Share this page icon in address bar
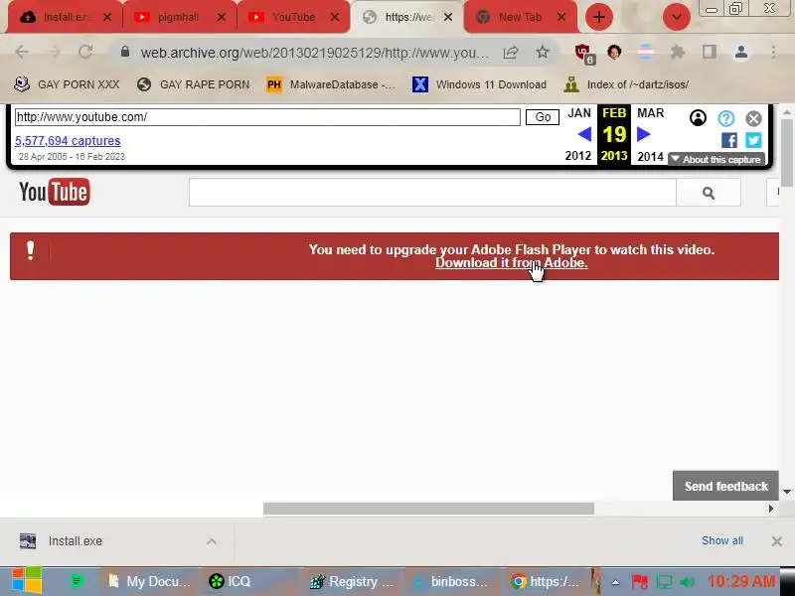The image size is (795, 596). click(511, 53)
